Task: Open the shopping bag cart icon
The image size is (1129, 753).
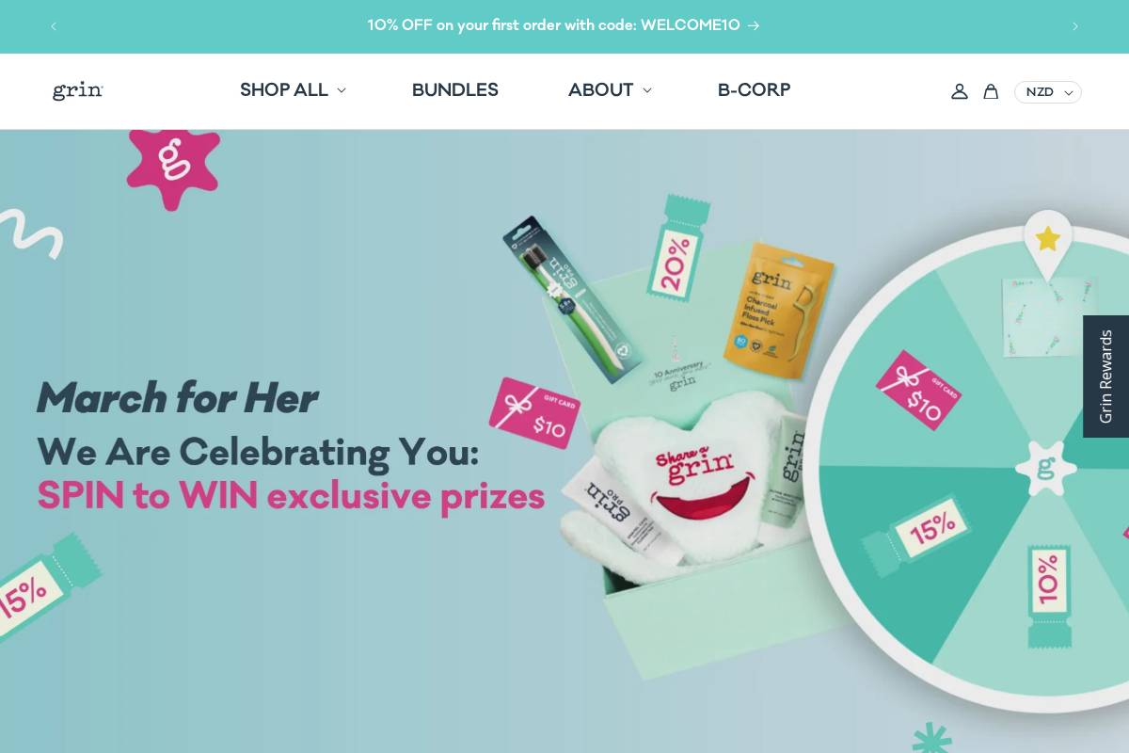Action: pyautogui.click(x=991, y=91)
